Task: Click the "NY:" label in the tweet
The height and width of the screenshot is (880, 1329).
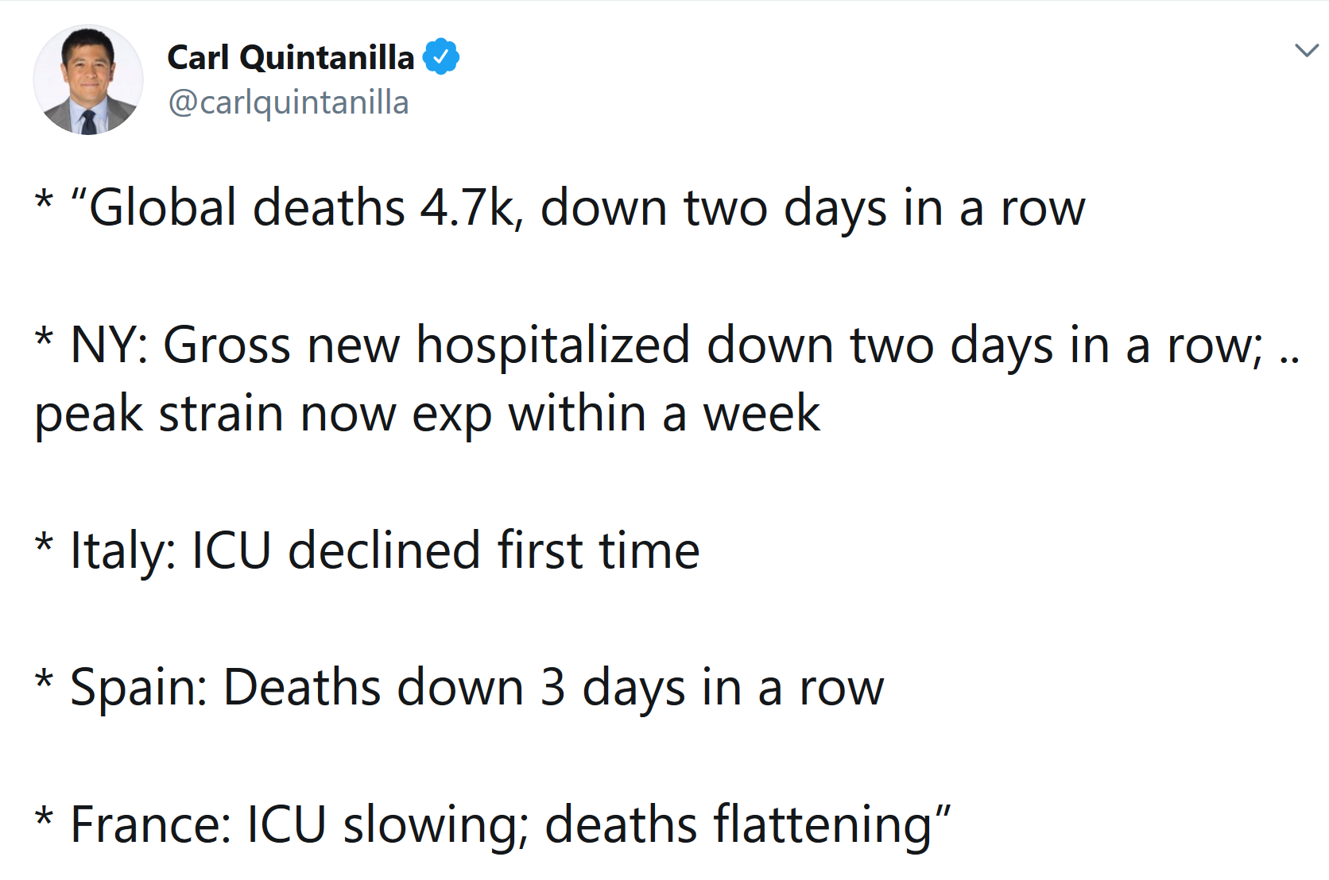Action: [108, 345]
